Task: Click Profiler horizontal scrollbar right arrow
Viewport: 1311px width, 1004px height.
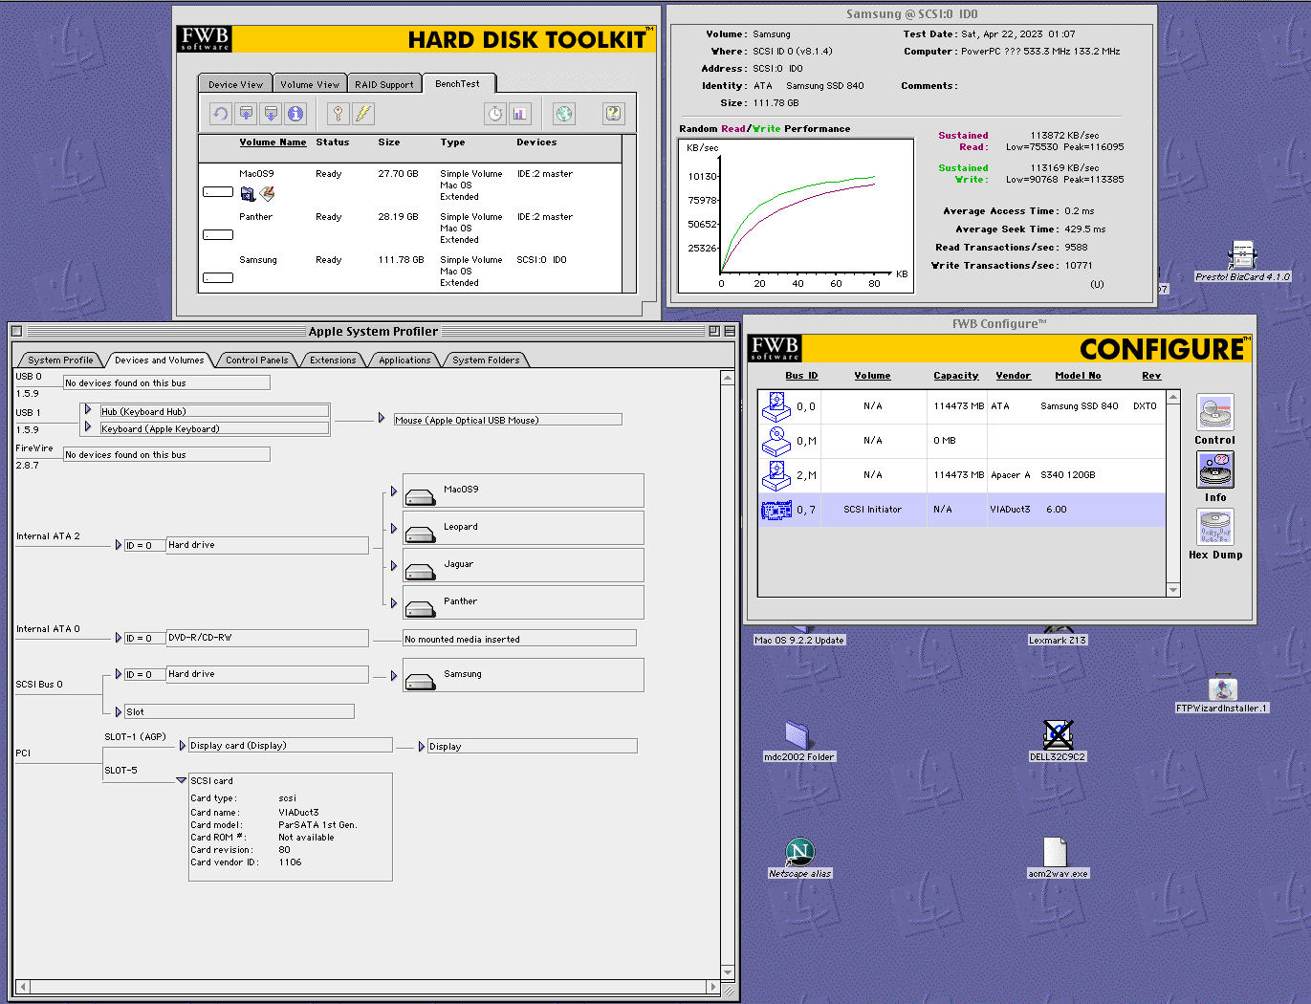Action: (x=712, y=986)
